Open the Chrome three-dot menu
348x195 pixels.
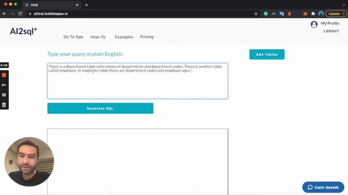point(344,14)
